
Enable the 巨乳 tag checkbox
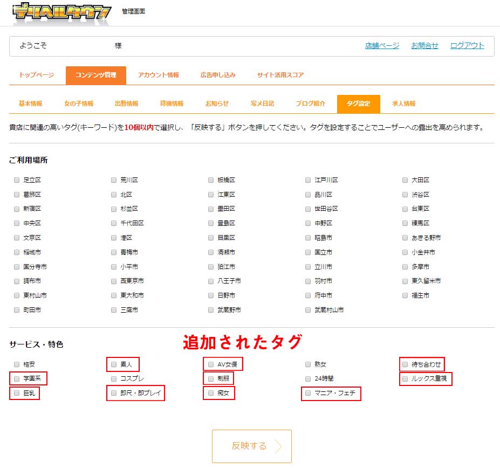point(17,394)
